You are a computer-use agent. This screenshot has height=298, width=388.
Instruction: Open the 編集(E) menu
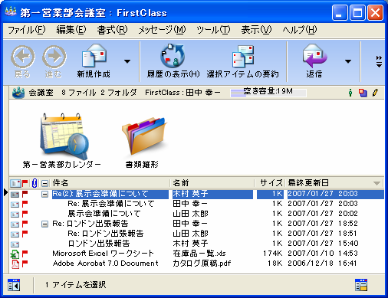71,30
